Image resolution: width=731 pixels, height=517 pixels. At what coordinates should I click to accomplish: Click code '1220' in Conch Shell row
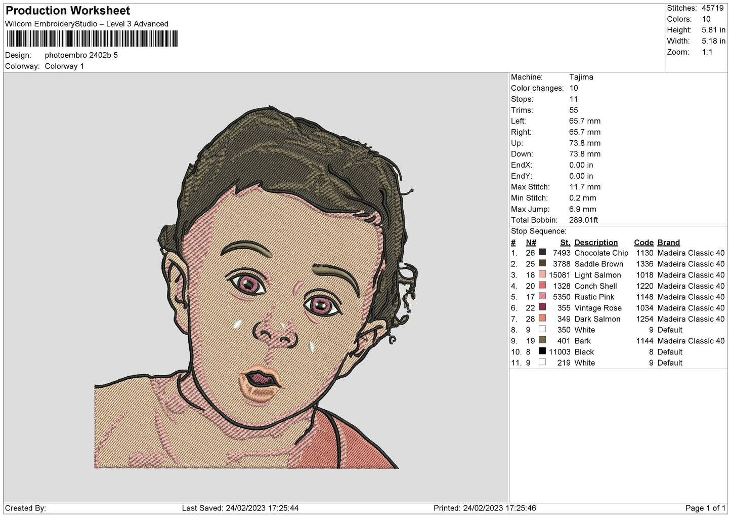click(x=644, y=286)
